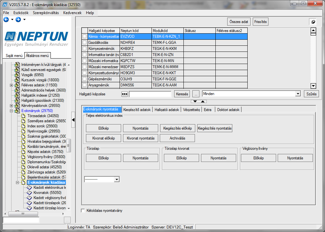Click the up-arrow panel splitter button
Image resolution: width=325 pixels, height=232 pixels.
pos(203,101)
